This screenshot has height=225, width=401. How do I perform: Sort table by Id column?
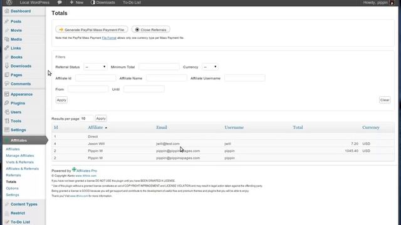56,127
